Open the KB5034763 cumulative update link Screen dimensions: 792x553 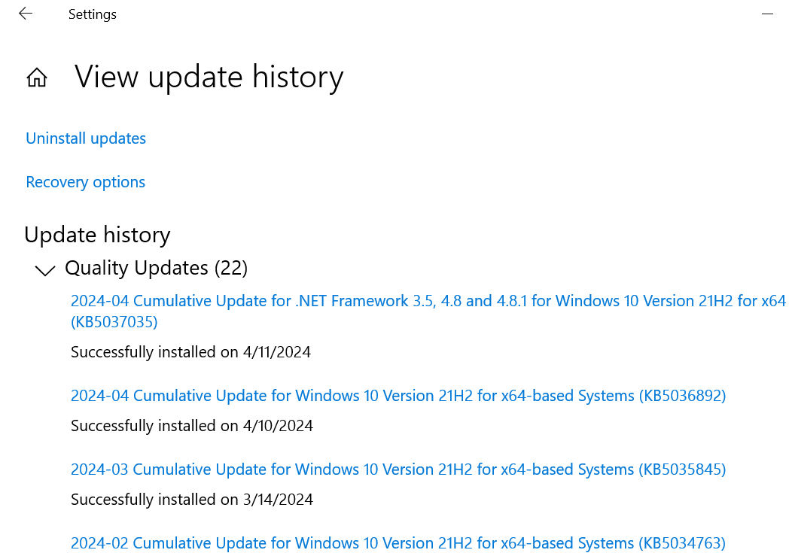click(x=398, y=543)
